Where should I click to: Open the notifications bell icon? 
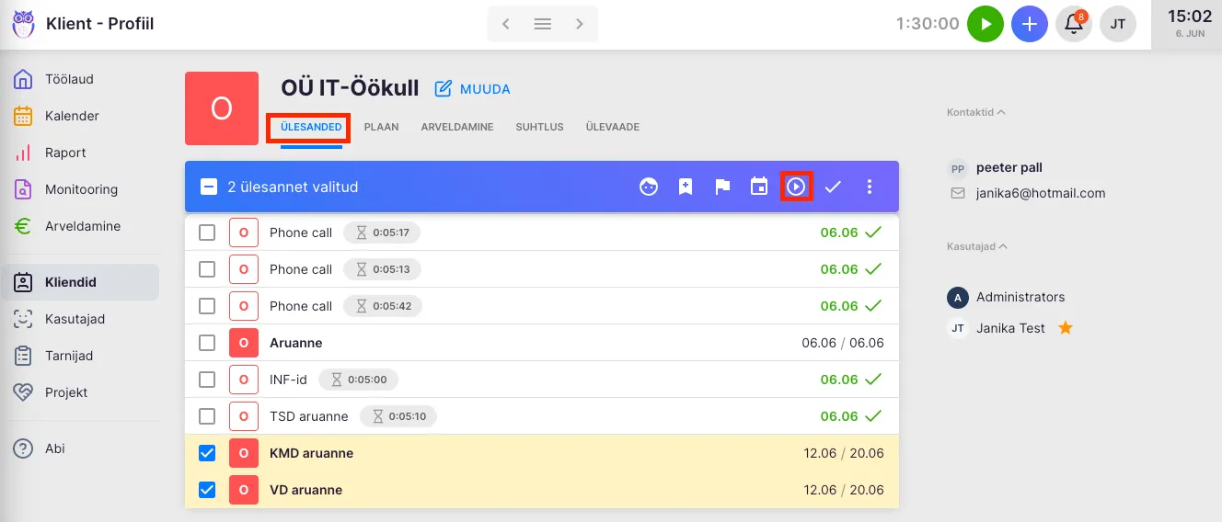[x=1073, y=24]
